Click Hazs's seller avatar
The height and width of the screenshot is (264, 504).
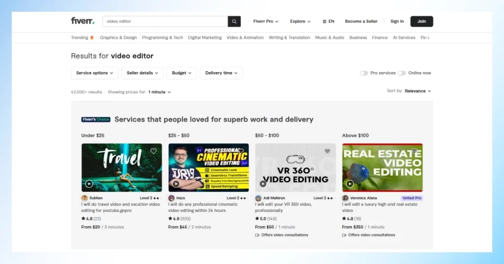point(171,198)
